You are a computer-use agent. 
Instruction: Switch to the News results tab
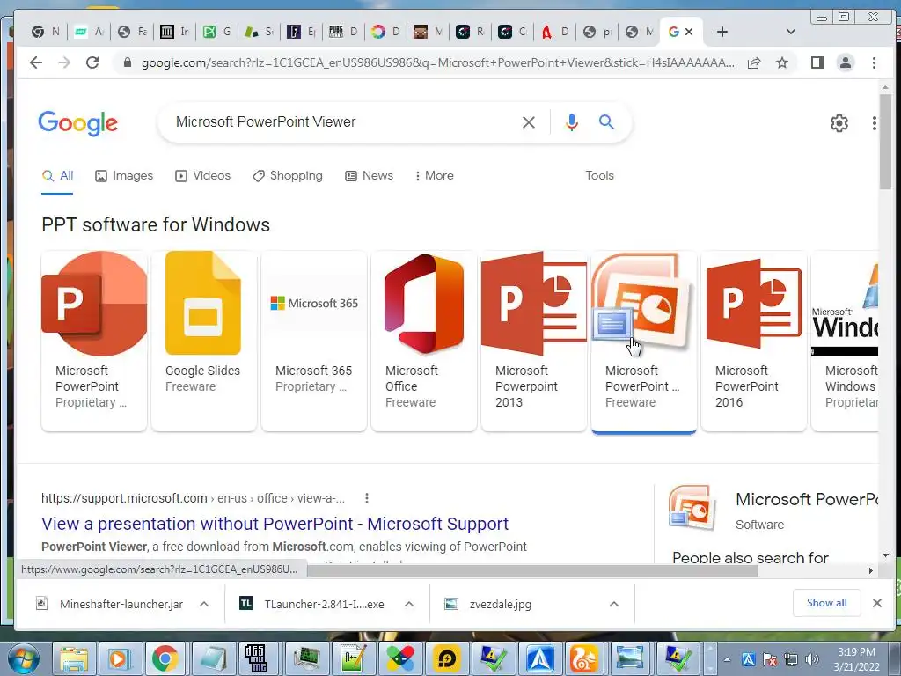tap(369, 176)
